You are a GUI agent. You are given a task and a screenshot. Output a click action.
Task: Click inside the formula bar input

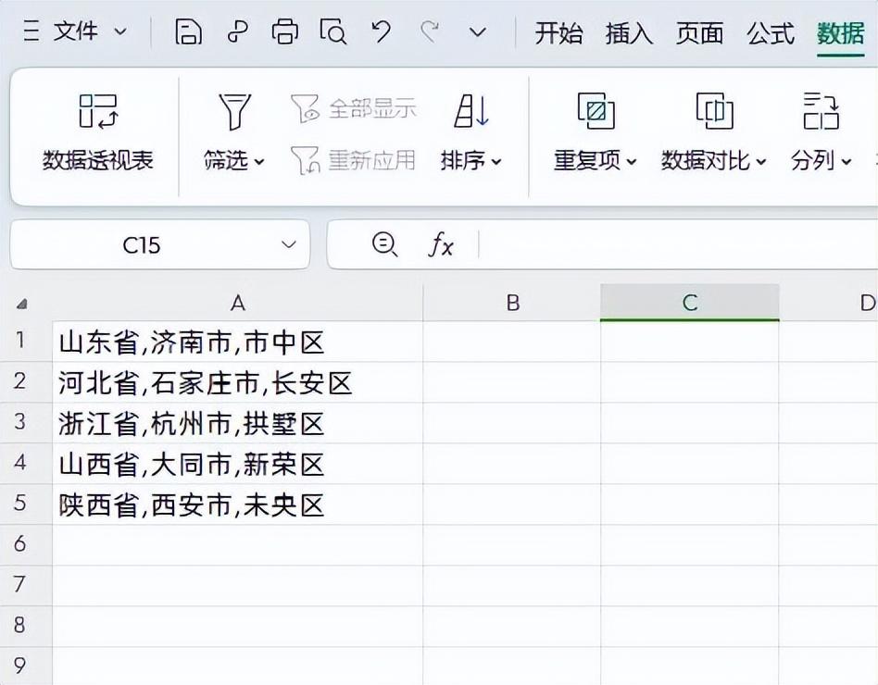[678, 244]
